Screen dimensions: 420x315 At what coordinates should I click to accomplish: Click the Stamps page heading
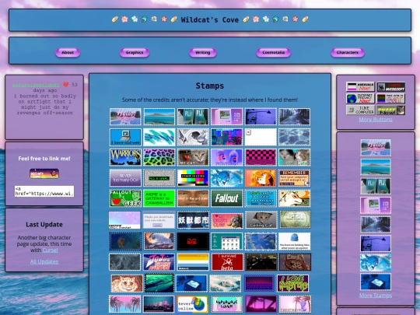(210, 86)
